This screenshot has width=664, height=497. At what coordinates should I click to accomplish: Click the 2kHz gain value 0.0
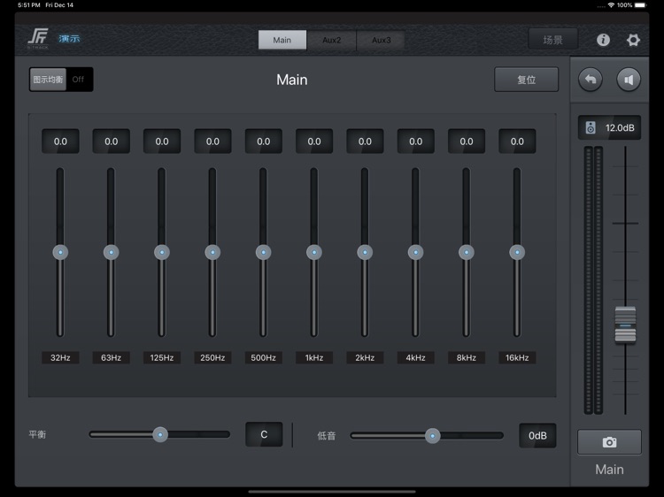365,141
